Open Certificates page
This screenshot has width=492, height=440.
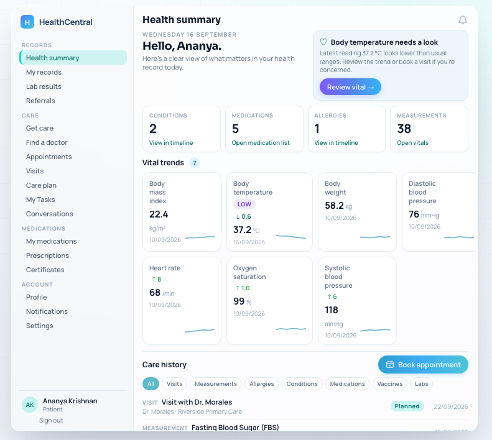pyautogui.click(x=73, y=270)
